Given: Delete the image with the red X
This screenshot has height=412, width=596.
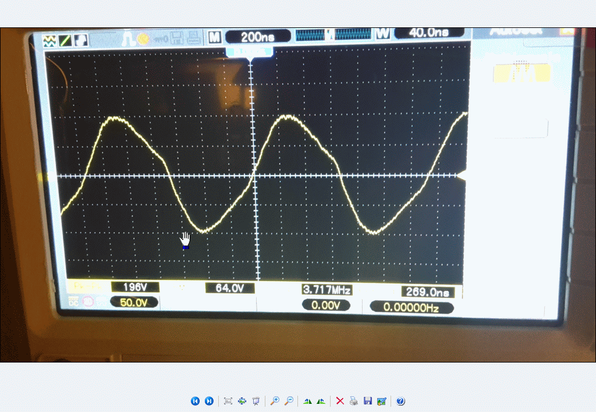Looking at the screenshot, I should pos(340,401).
